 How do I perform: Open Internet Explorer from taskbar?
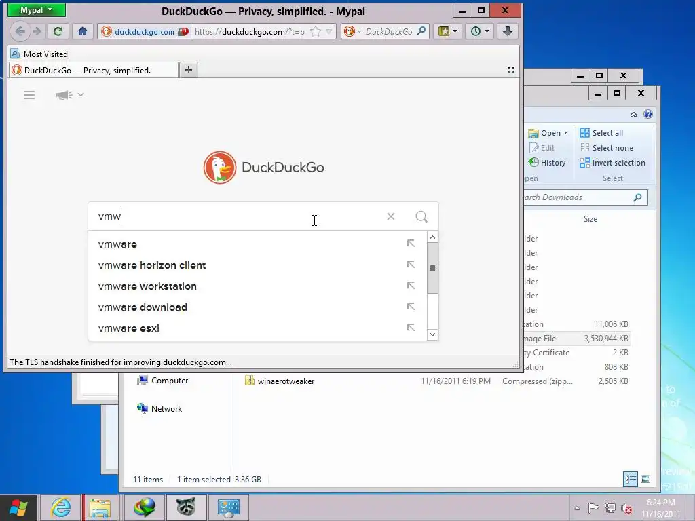(60, 507)
